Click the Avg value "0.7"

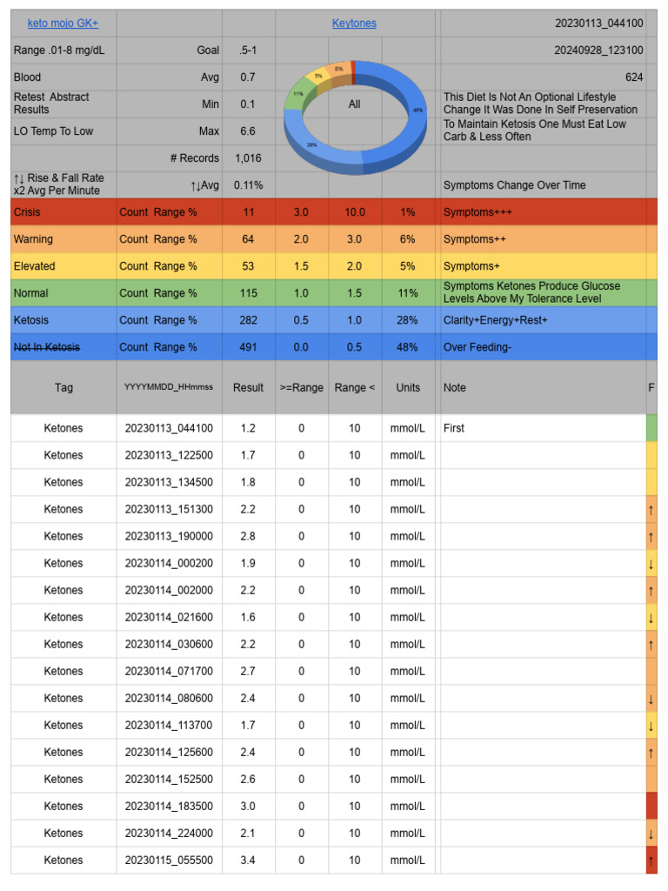248,77
